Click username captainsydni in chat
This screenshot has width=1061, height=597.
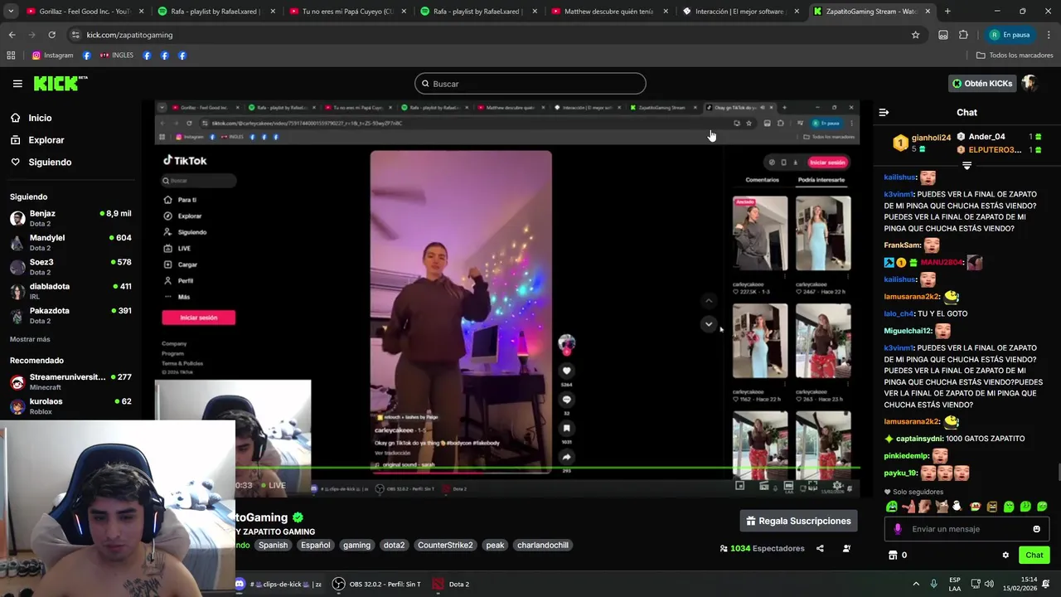pyautogui.click(x=919, y=439)
